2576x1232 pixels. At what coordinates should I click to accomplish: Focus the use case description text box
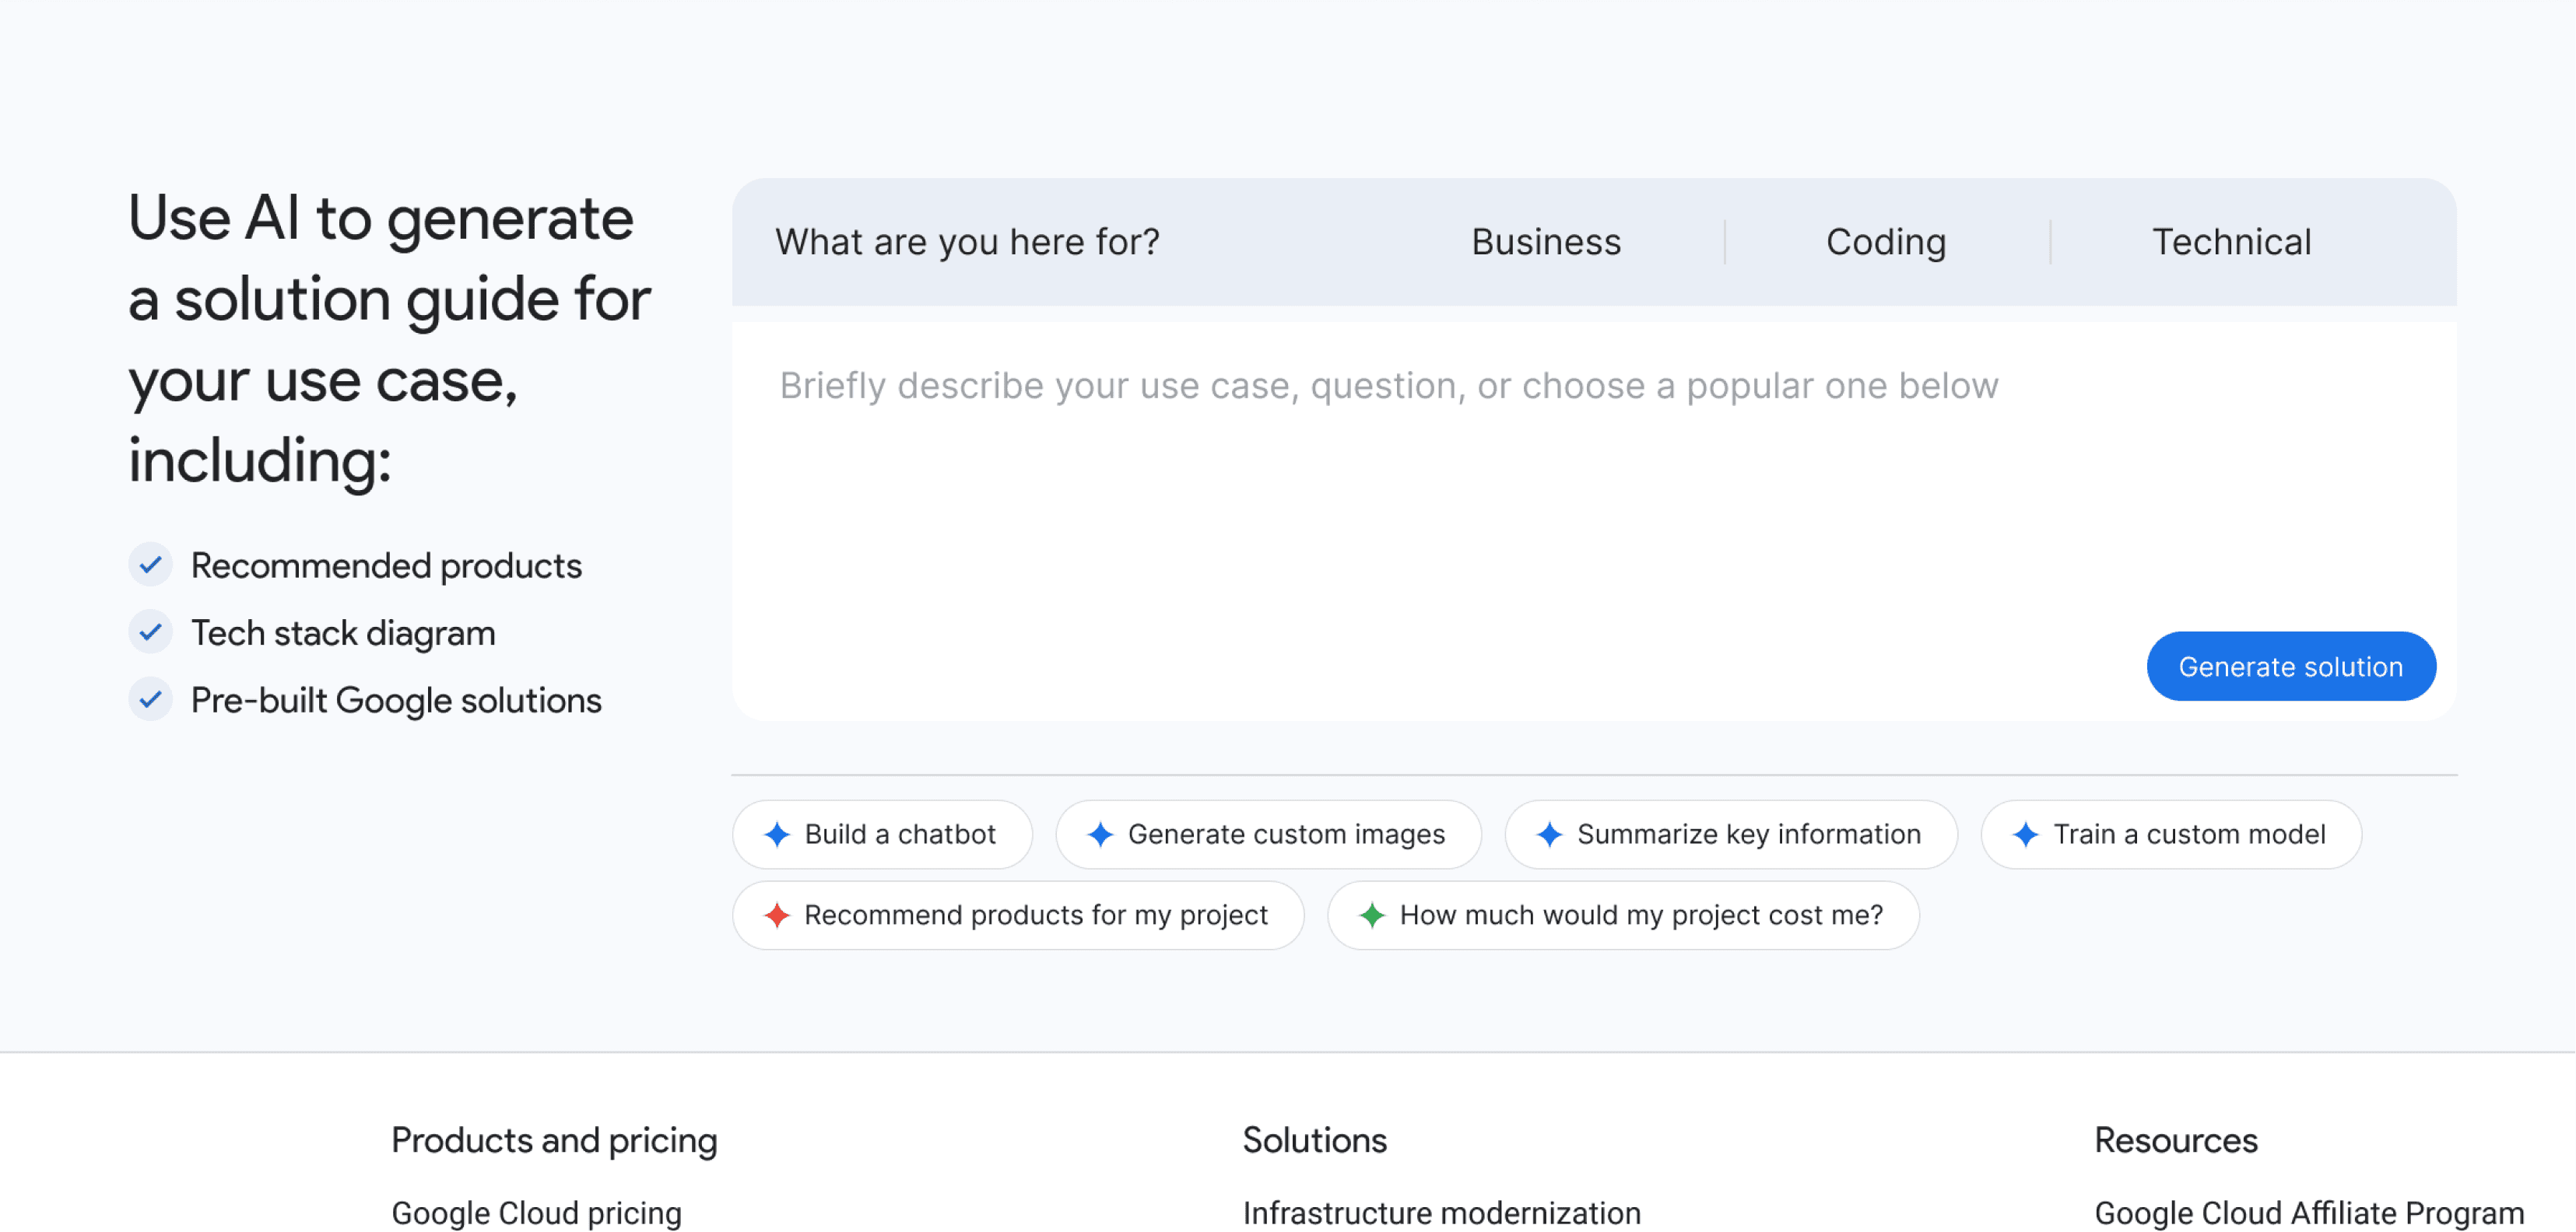[1400, 480]
